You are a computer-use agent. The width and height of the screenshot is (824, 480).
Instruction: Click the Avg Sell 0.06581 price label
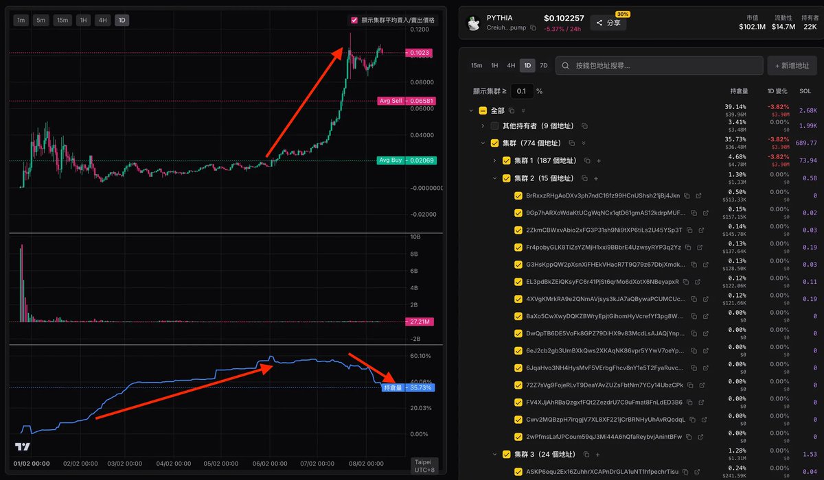(x=407, y=101)
